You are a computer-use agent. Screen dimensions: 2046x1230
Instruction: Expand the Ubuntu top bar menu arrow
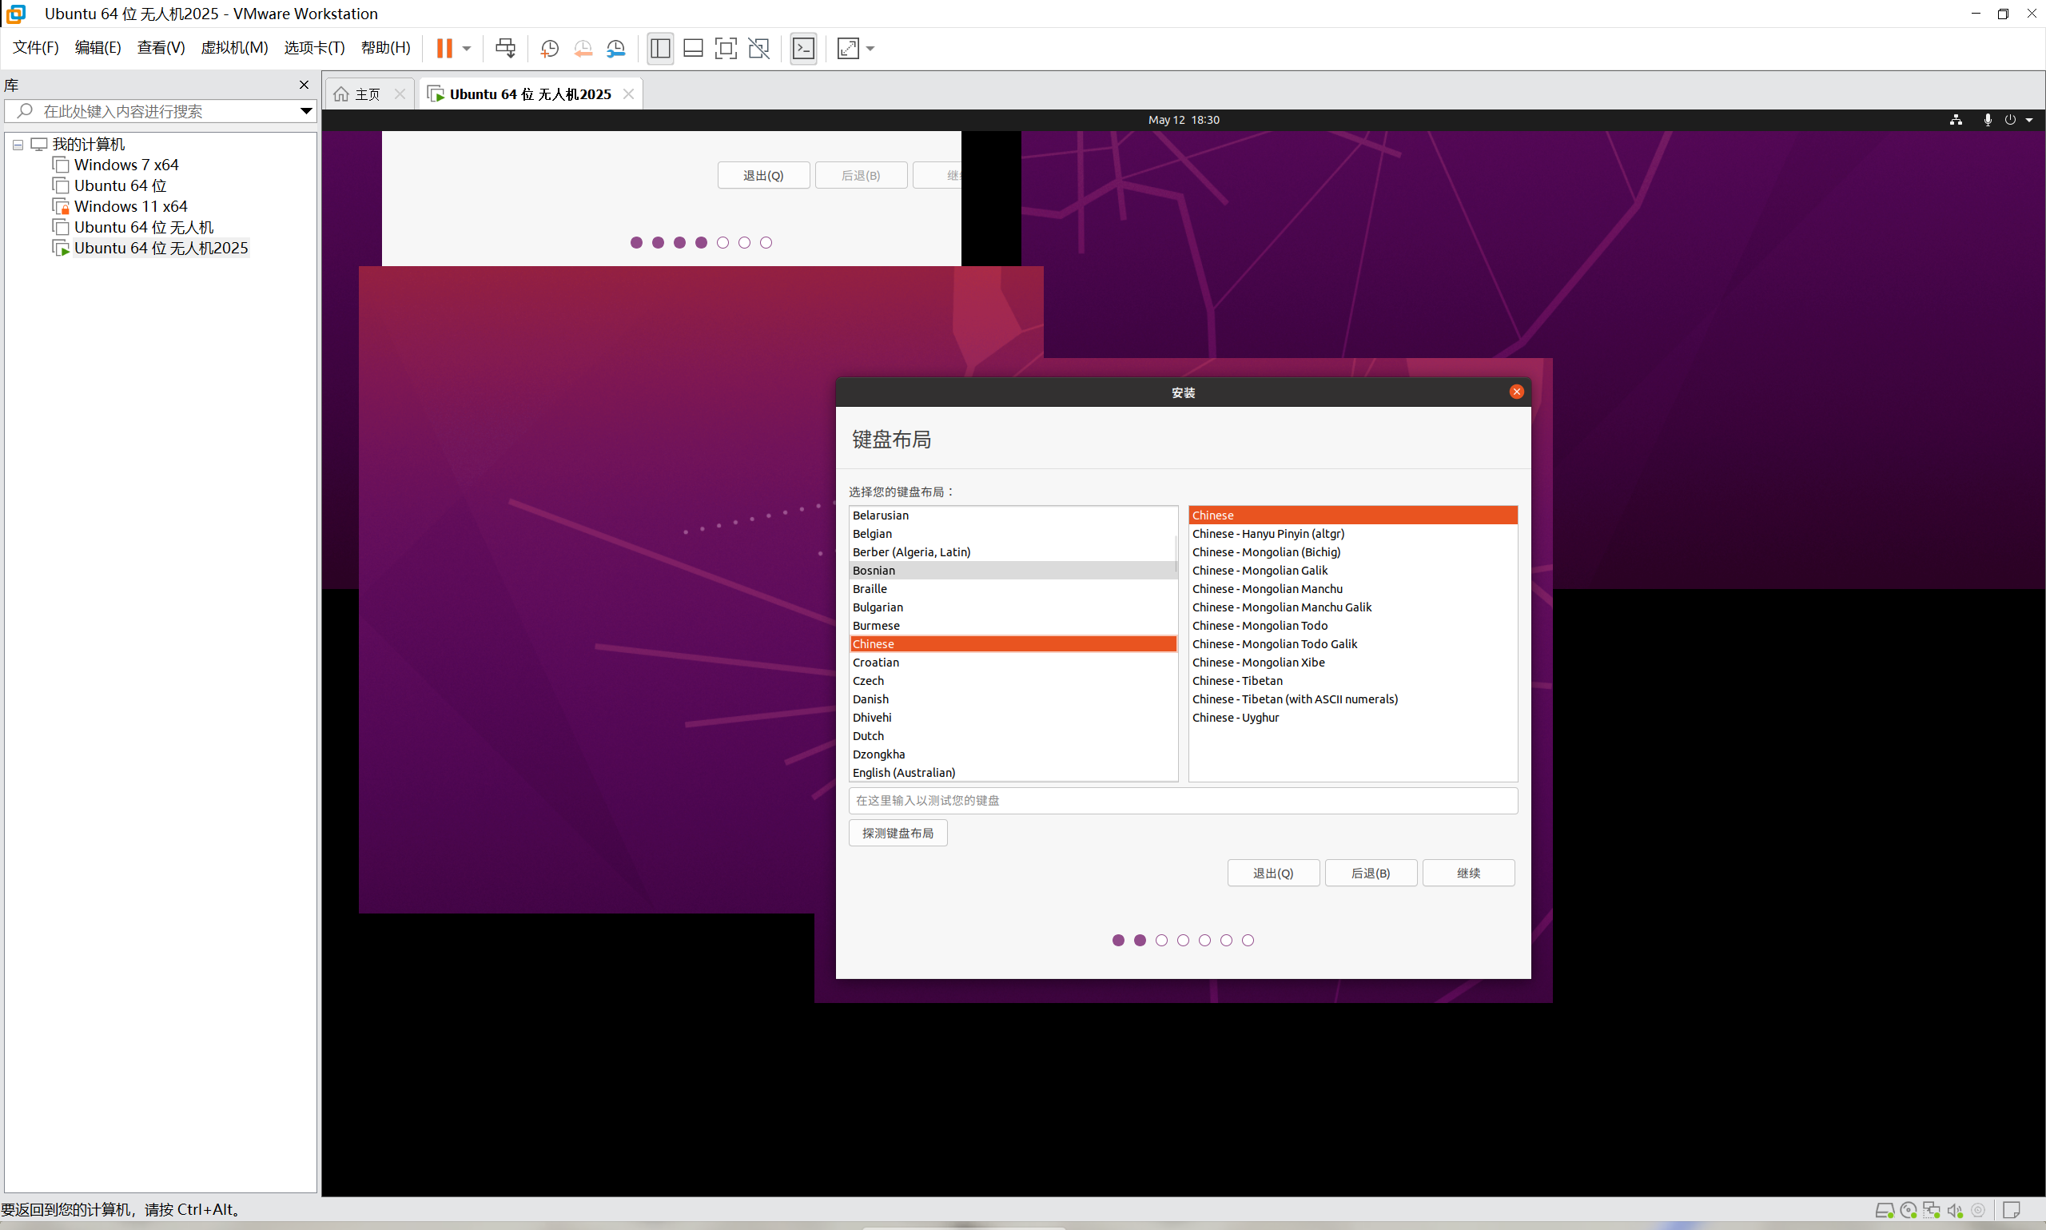[2028, 120]
